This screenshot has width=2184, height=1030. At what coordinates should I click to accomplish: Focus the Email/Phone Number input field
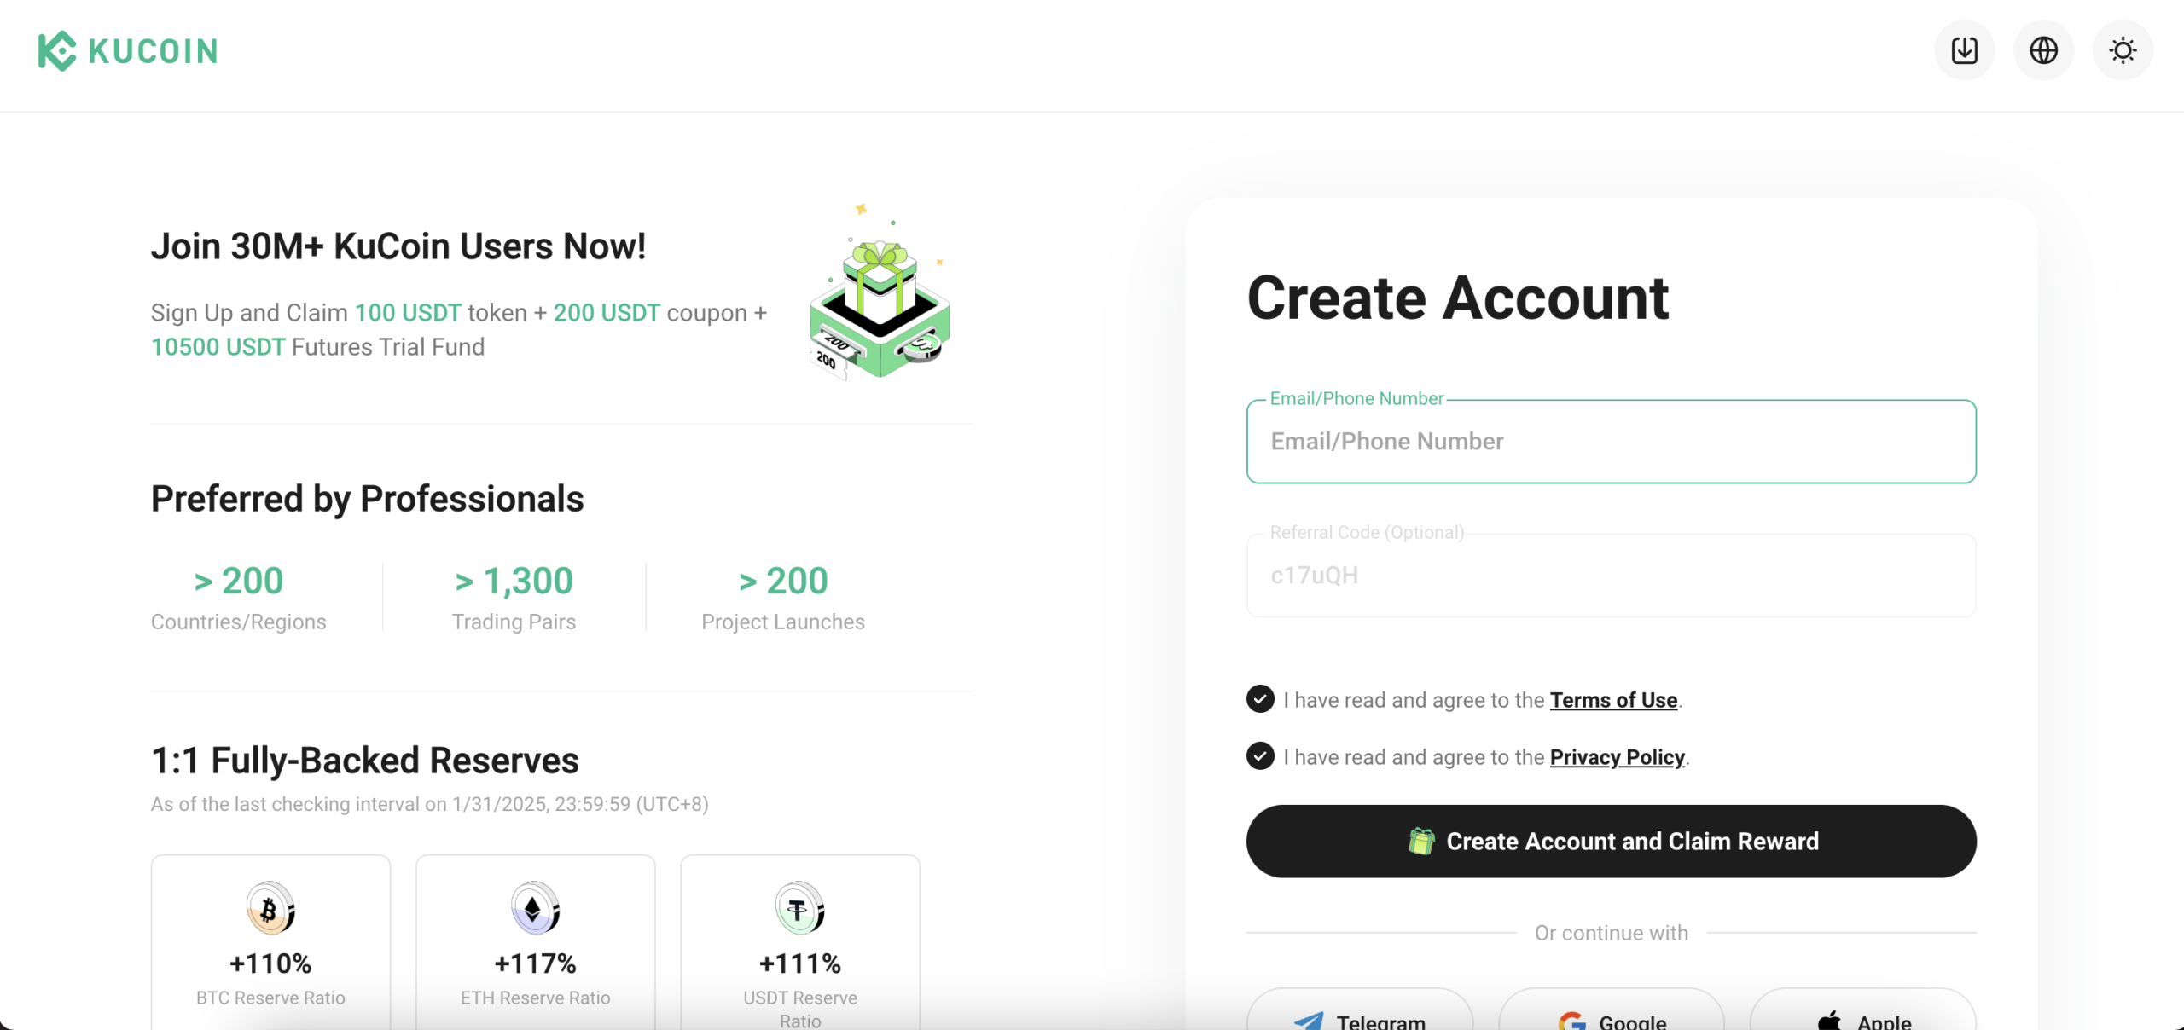coord(1611,442)
